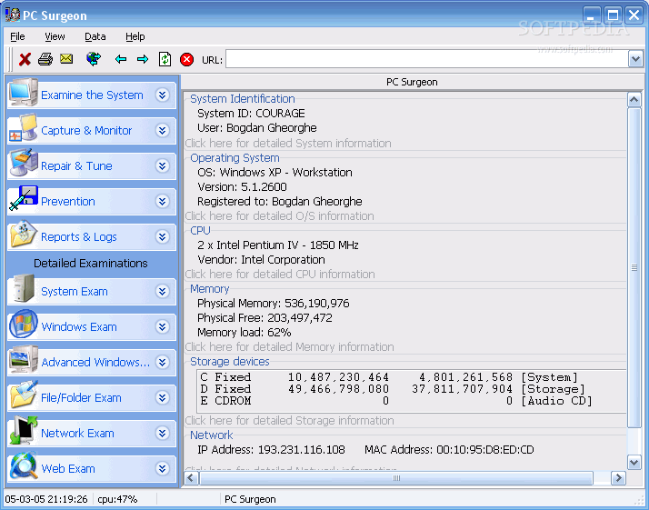
Task: Expand the System Exam chevron
Action: click(162, 292)
